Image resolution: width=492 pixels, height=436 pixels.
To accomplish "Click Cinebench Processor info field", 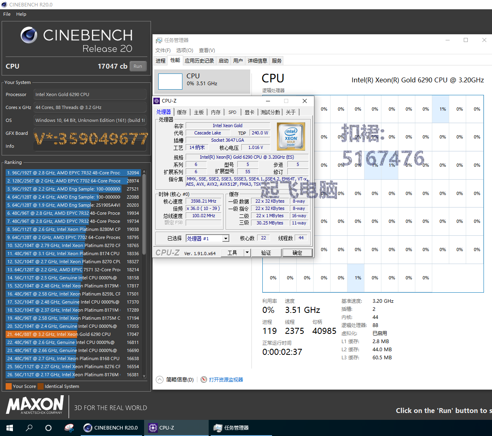I will [90, 94].
